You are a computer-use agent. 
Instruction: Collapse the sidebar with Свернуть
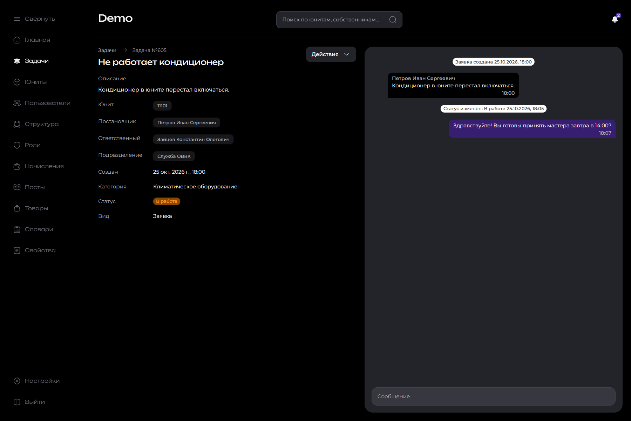pyautogui.click(x=34, y=19)
